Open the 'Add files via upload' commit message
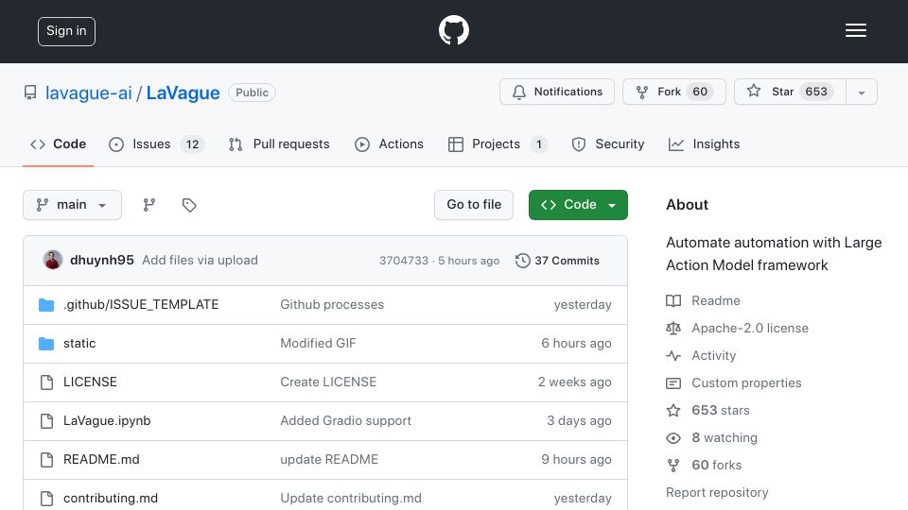 (200, 261)
